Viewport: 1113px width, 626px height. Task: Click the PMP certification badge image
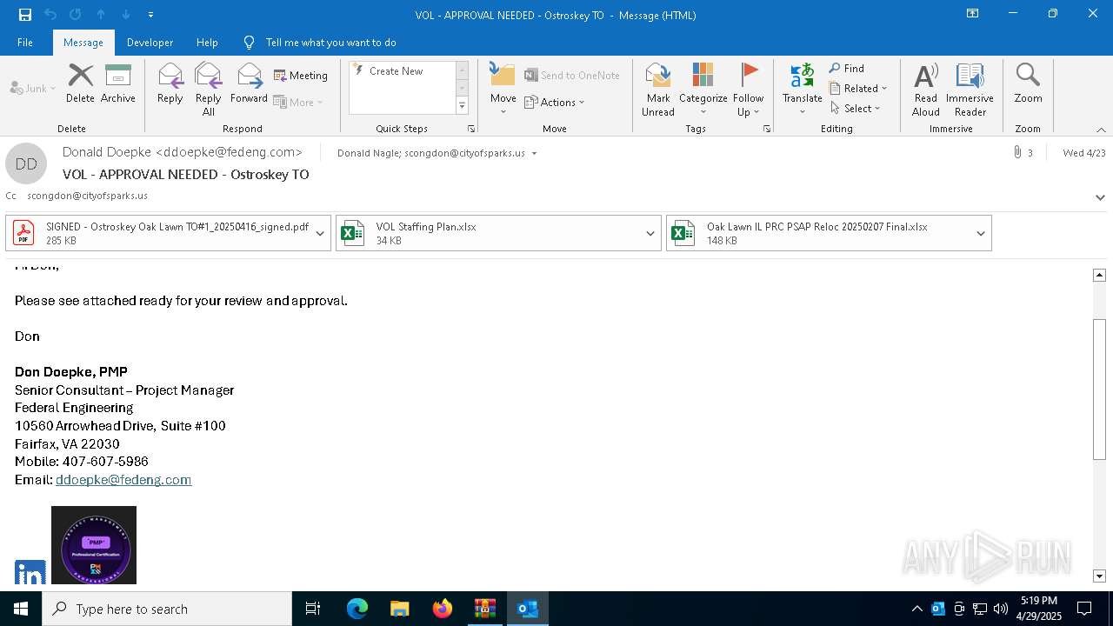click(94, 545)
